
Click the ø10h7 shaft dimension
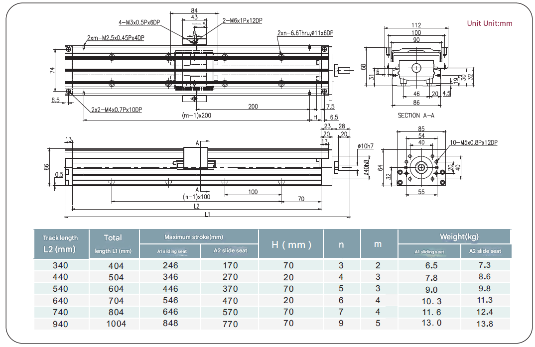coord(365,146)
